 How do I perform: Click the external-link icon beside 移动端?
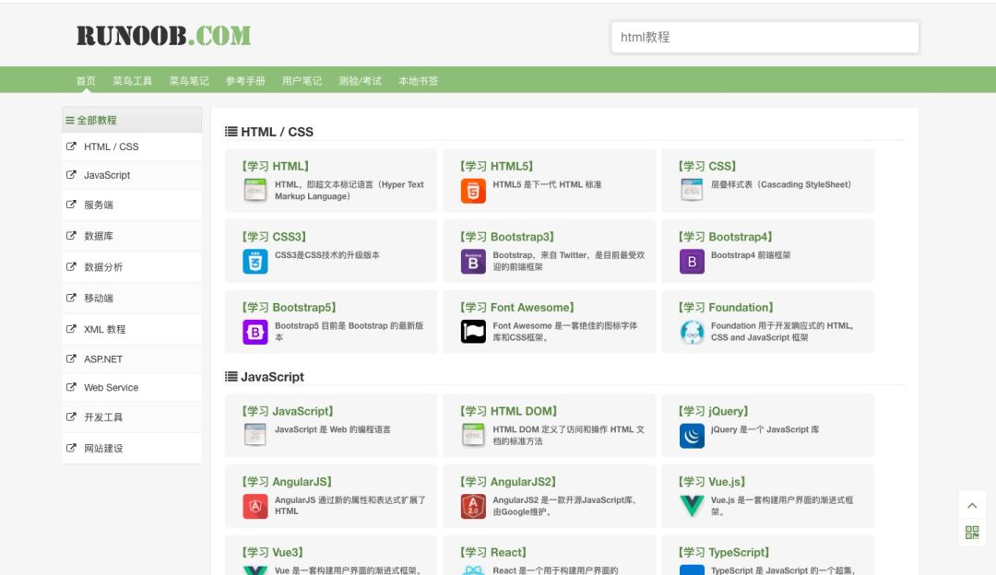(71, 298)
